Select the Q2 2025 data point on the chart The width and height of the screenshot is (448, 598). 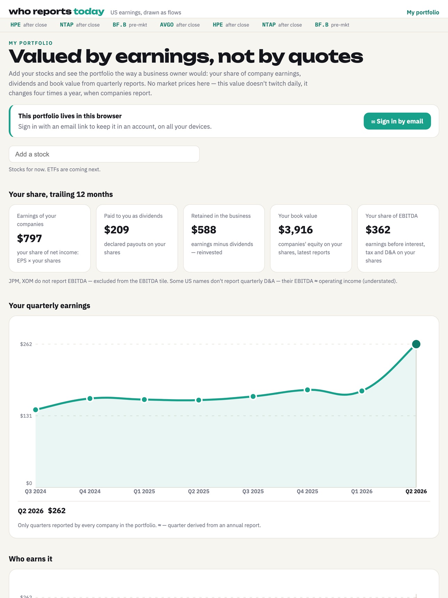[199, 400]
